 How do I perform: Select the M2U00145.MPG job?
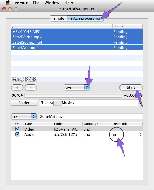coord(77,31)
